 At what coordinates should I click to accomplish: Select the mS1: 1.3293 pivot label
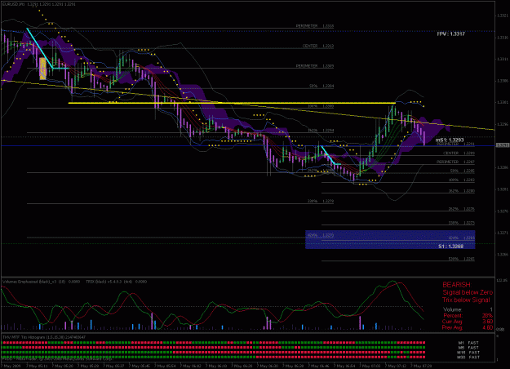pyautogui.click(x=450, y=140)
